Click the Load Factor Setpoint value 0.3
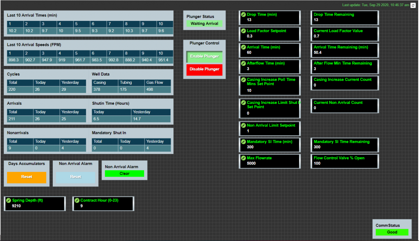This screenshot has height=241, width=419. click(x=250, y=36)
